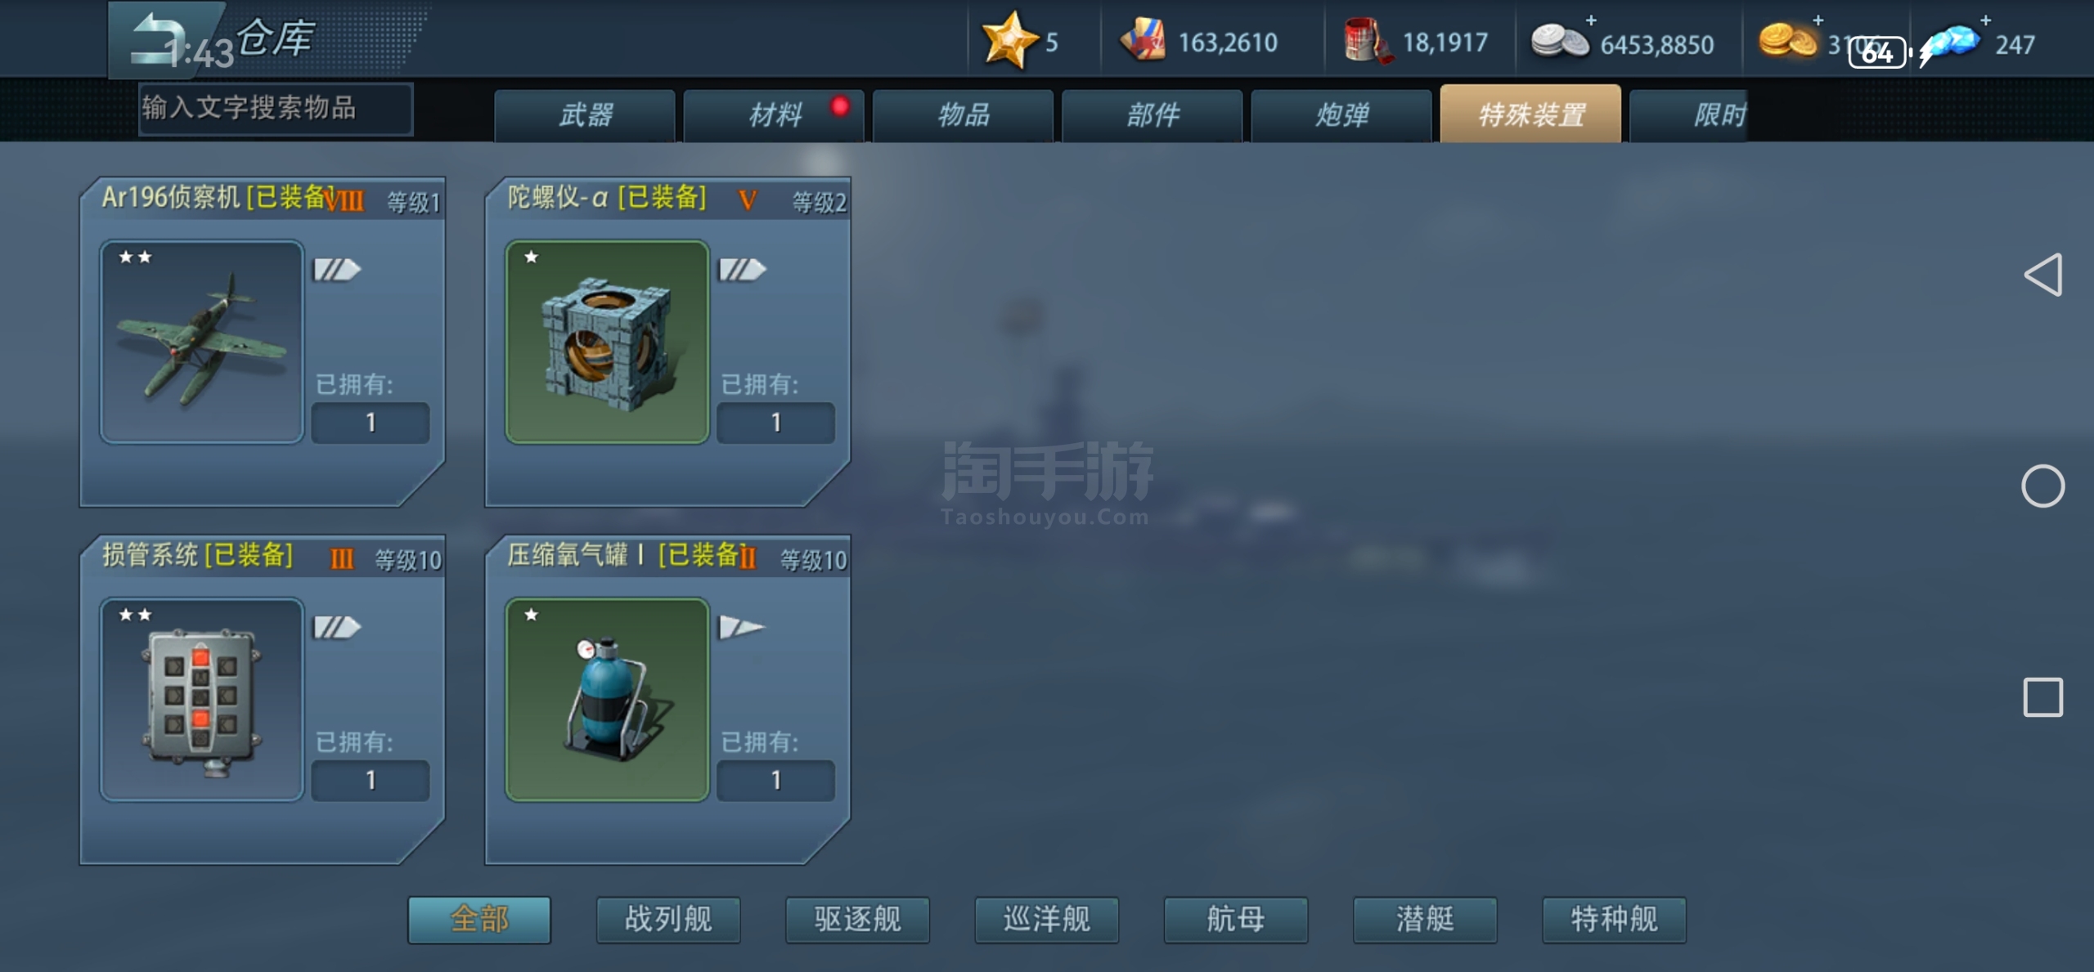Filter items by 潜艇
The width and height of the screenshot is (2094, 972).
tap(1425, 920)
